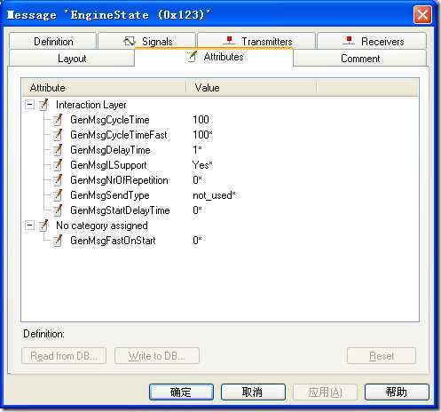
Task: Click the Signals tab arrow icon
Action: point(130,41)
